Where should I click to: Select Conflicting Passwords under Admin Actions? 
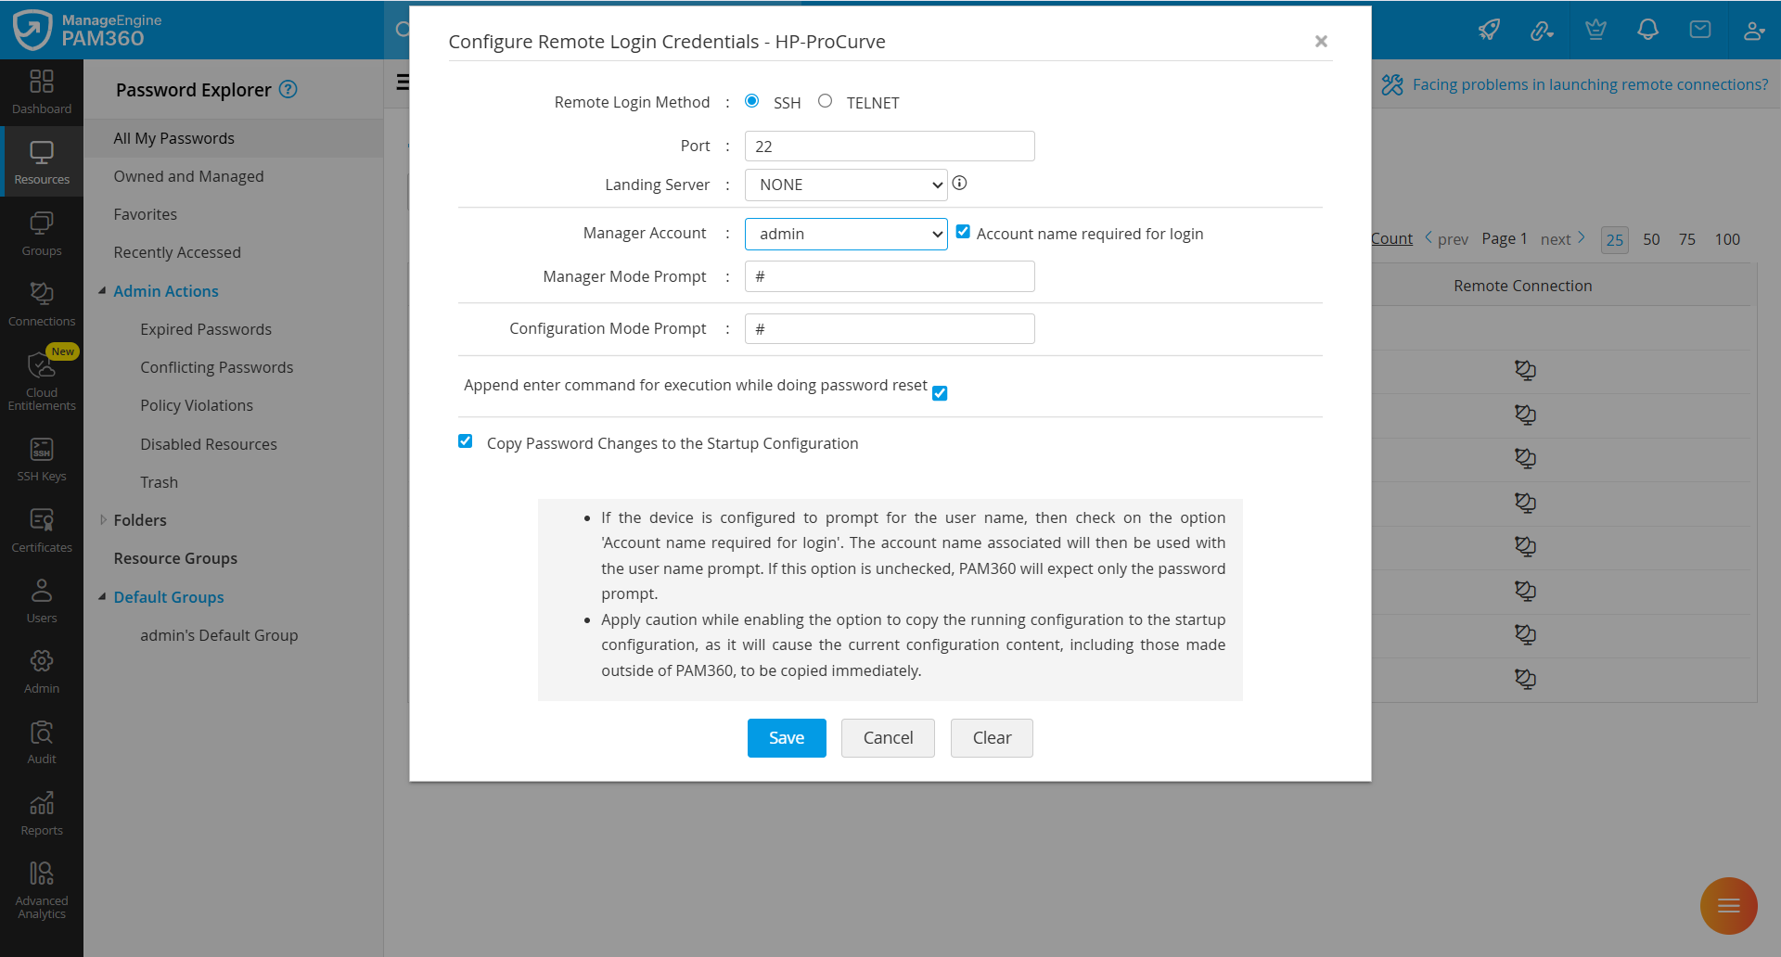[216, 366]
